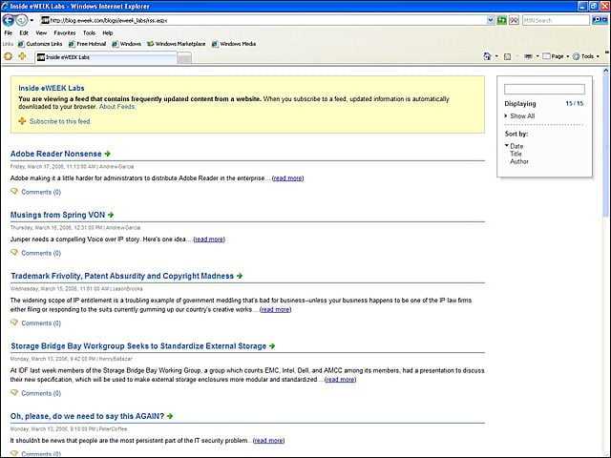Focus the MSN Search input box
The height and width of the screenshot is (458, 611).
[556, 20]
